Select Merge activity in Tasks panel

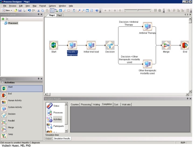(22, 129)
